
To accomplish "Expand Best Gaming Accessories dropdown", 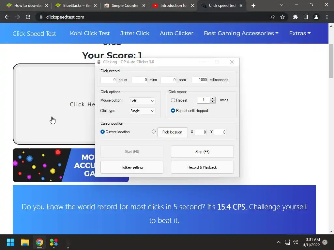I will [x=241, y=34].
